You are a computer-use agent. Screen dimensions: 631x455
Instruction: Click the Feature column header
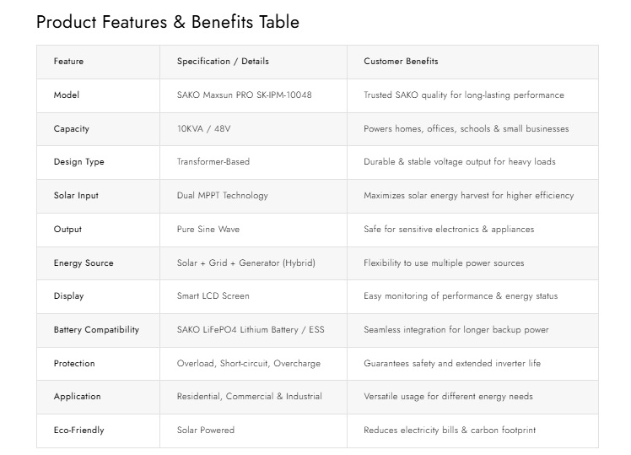click(x=68, y=62)
